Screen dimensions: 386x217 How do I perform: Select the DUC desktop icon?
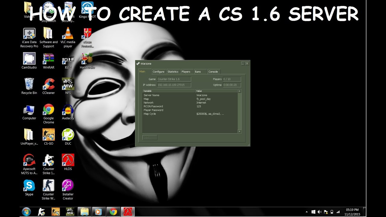68,137
